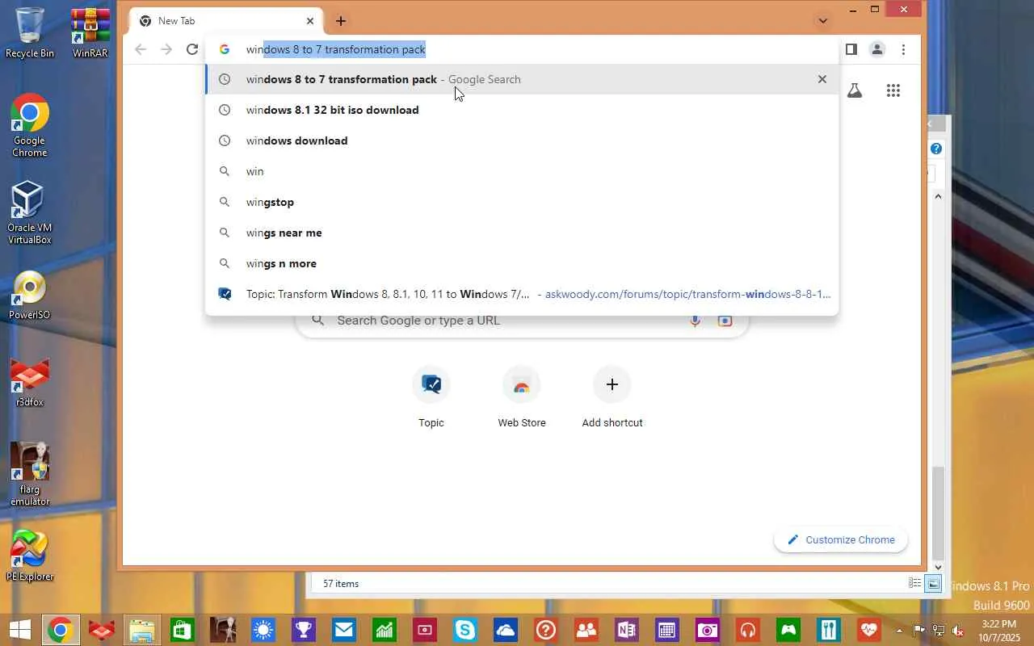This screenshot has height=646, width=1034.
Task: Open the Topic shortcut tile
Action: 431,398
